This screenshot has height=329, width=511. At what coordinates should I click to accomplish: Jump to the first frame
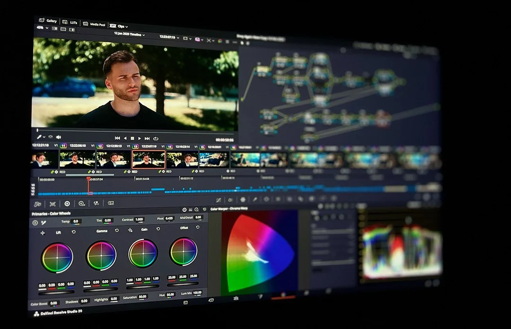pyautogui.click(x=117, y=138)
